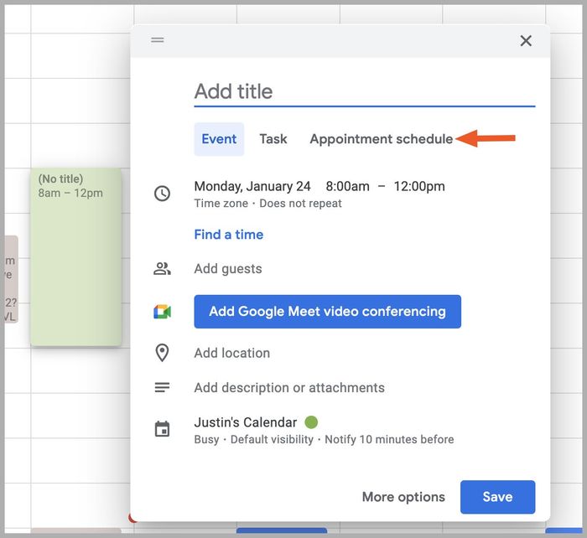Viewport: 587px width, 538px height.
Task: Change Default visibility setting
Action: pos(272,439)
